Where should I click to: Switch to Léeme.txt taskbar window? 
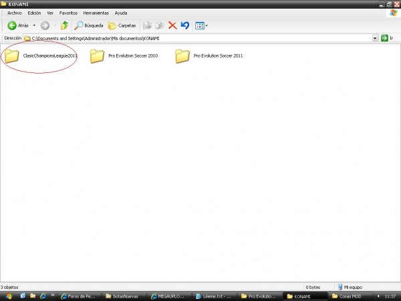point(214,296)
